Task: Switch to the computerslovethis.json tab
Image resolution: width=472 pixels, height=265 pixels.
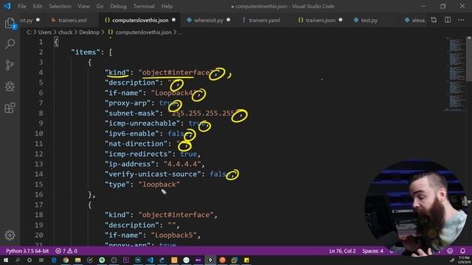Action: coord(140,20)
